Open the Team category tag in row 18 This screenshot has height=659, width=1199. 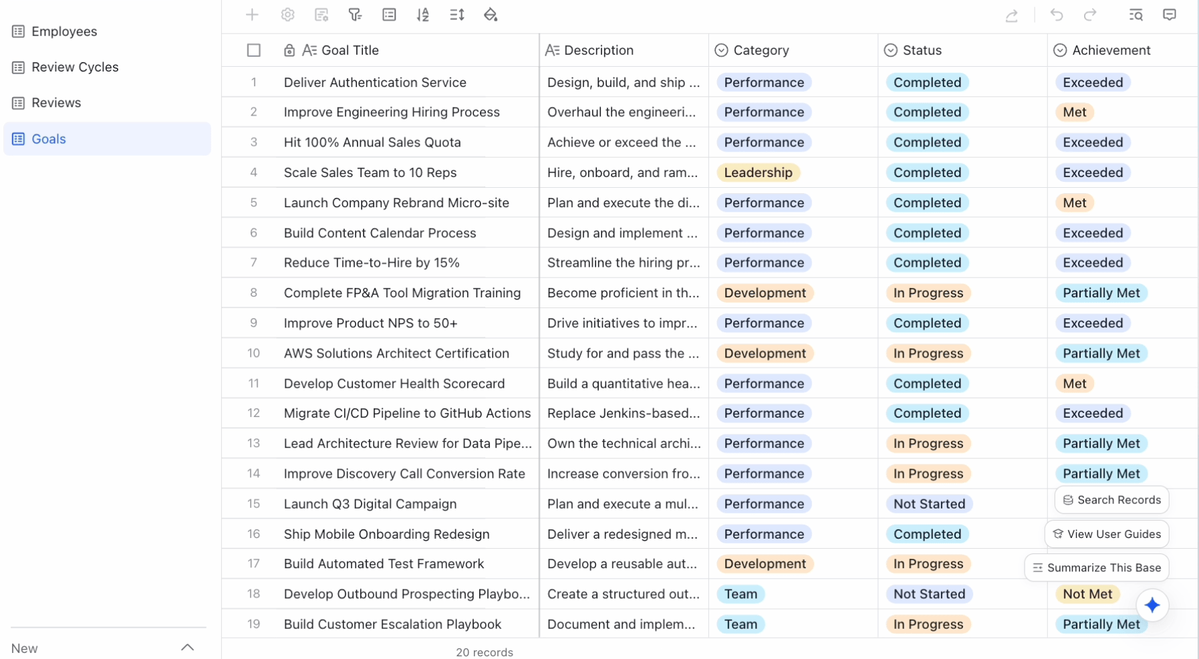point(741,594)
